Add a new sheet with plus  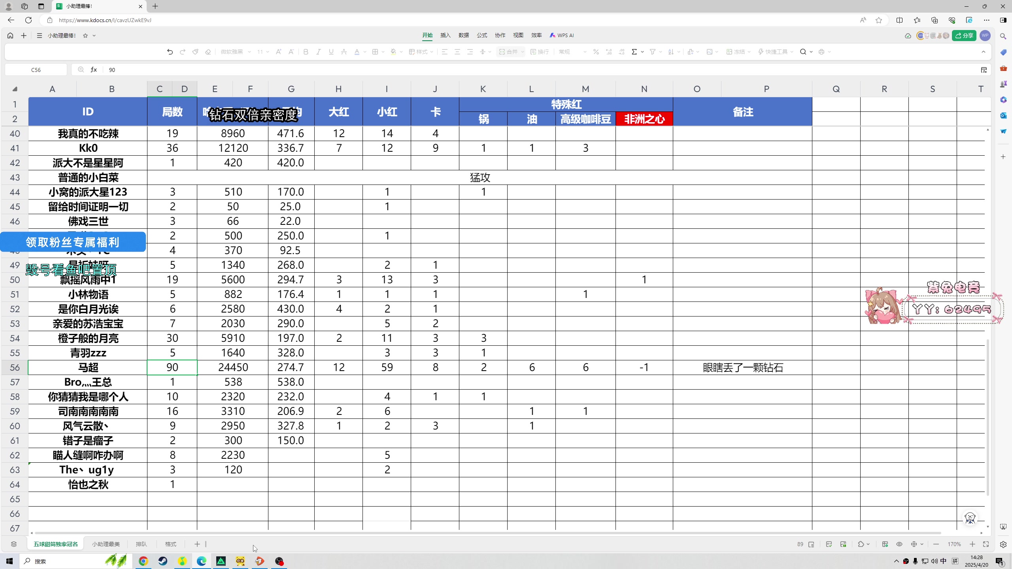[x=197, y=544]
